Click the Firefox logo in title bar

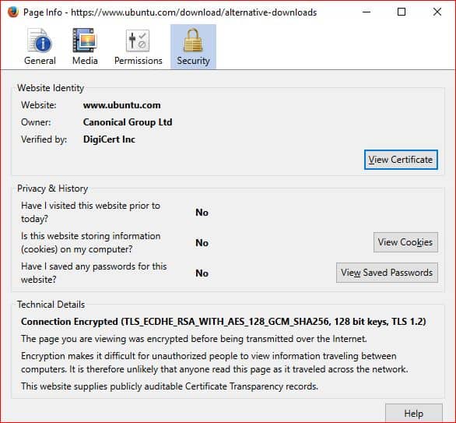click(x=12, y=12)
